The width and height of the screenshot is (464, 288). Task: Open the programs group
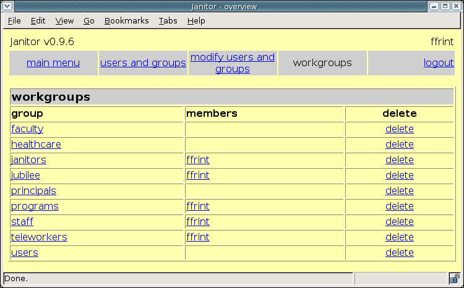[x=35, y=206]
